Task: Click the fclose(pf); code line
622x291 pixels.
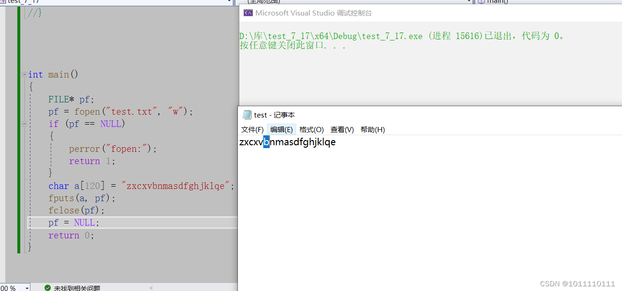Action: pos(77,211)
